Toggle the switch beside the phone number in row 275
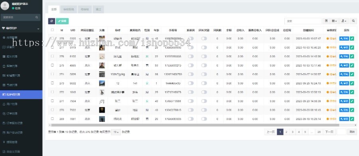 click(x=191, y=65)
